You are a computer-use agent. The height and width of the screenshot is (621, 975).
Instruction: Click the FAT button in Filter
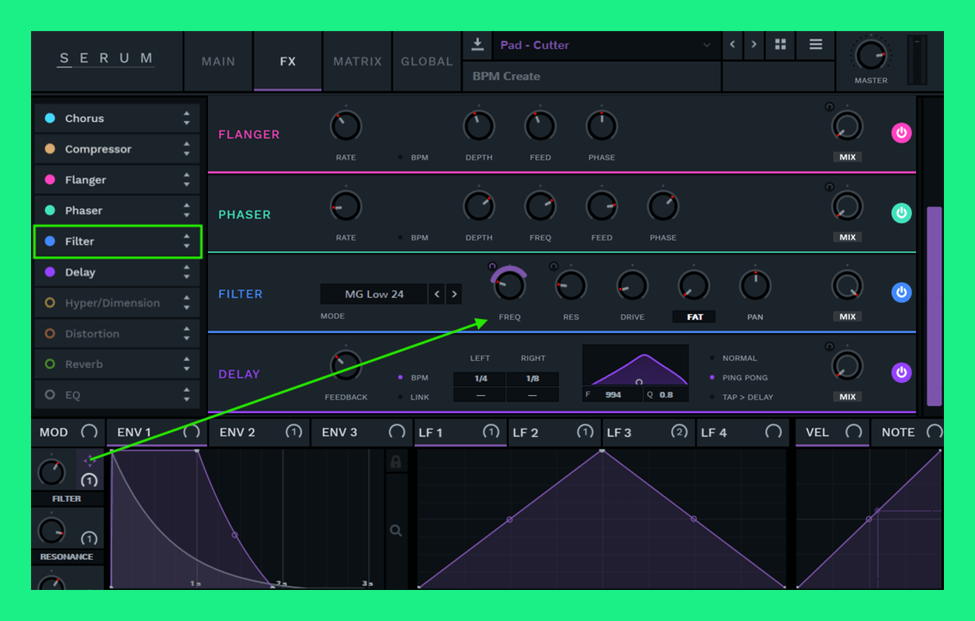click(x=694, y=317)
